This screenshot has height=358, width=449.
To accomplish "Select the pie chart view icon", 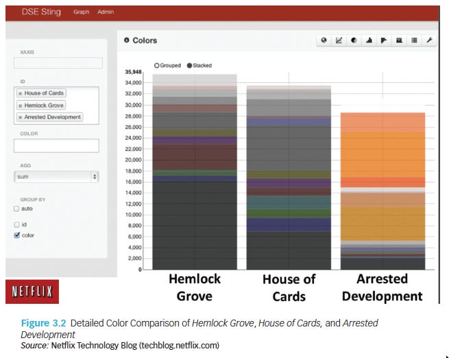I will [x=354, y=40].
